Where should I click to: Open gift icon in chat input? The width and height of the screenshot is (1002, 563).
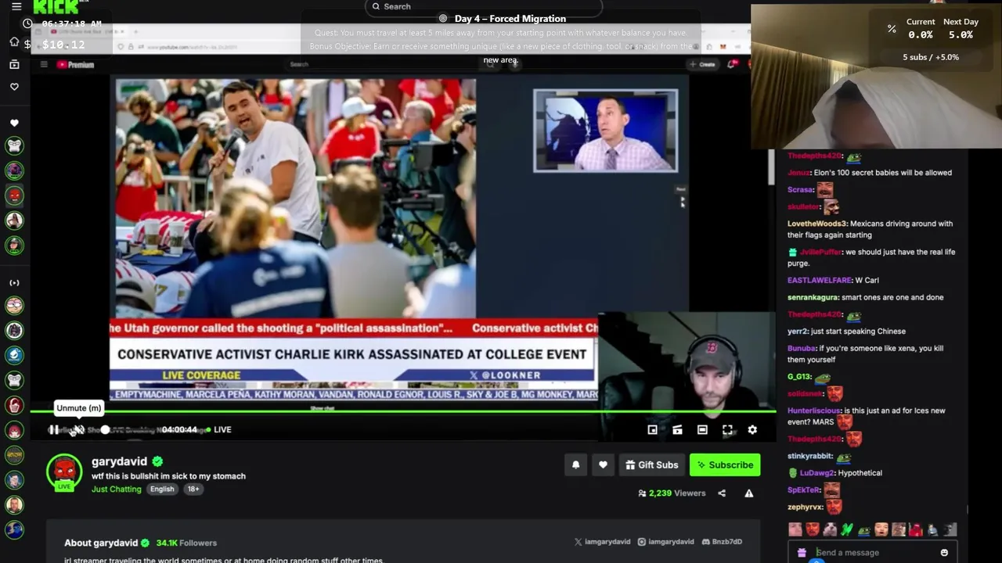[802, 552]
